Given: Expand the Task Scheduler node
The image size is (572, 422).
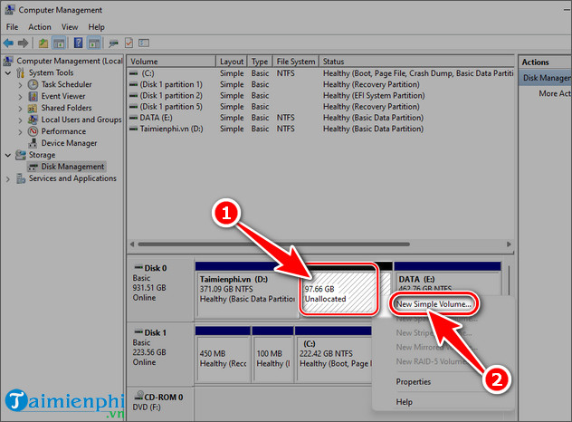Looking at the screenshot, I should tap(20, 85).
